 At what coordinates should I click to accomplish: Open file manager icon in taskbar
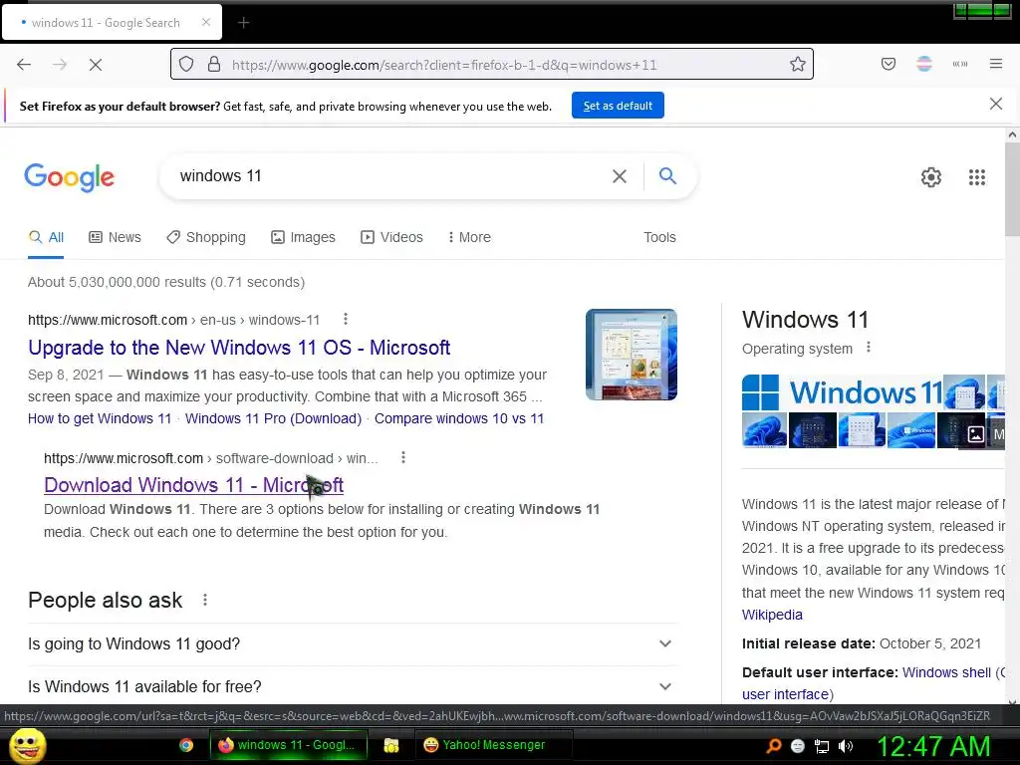[390, 745]
